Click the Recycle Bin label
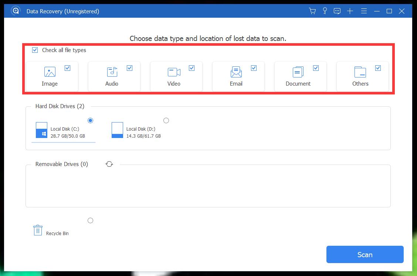The image size is (417, 276). click(57, 233)
